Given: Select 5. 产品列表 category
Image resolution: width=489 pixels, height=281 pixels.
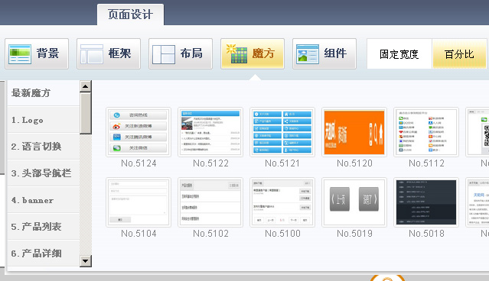Looking at the screenshot, I should pos(44,227).
